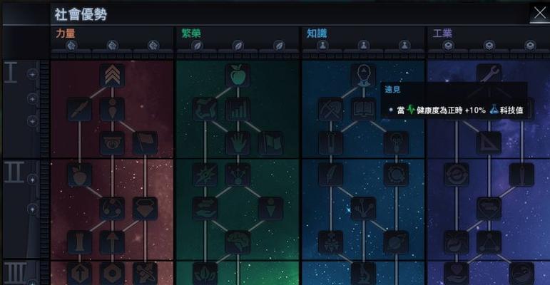Screen dimensions: 550x285
Task: Choose the ringed planet perk in 知識
Action: (x=397, y=242)
